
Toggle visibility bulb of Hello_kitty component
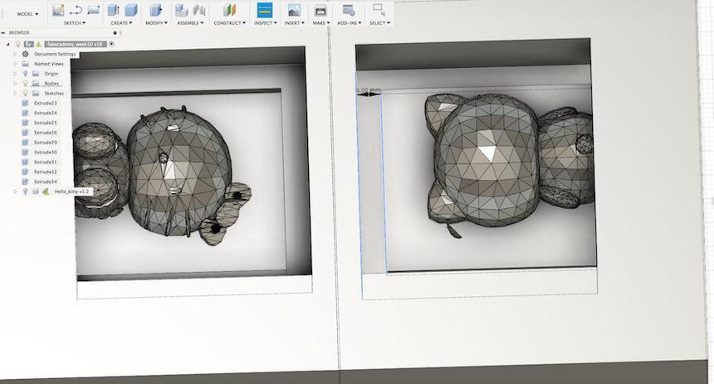26,192
